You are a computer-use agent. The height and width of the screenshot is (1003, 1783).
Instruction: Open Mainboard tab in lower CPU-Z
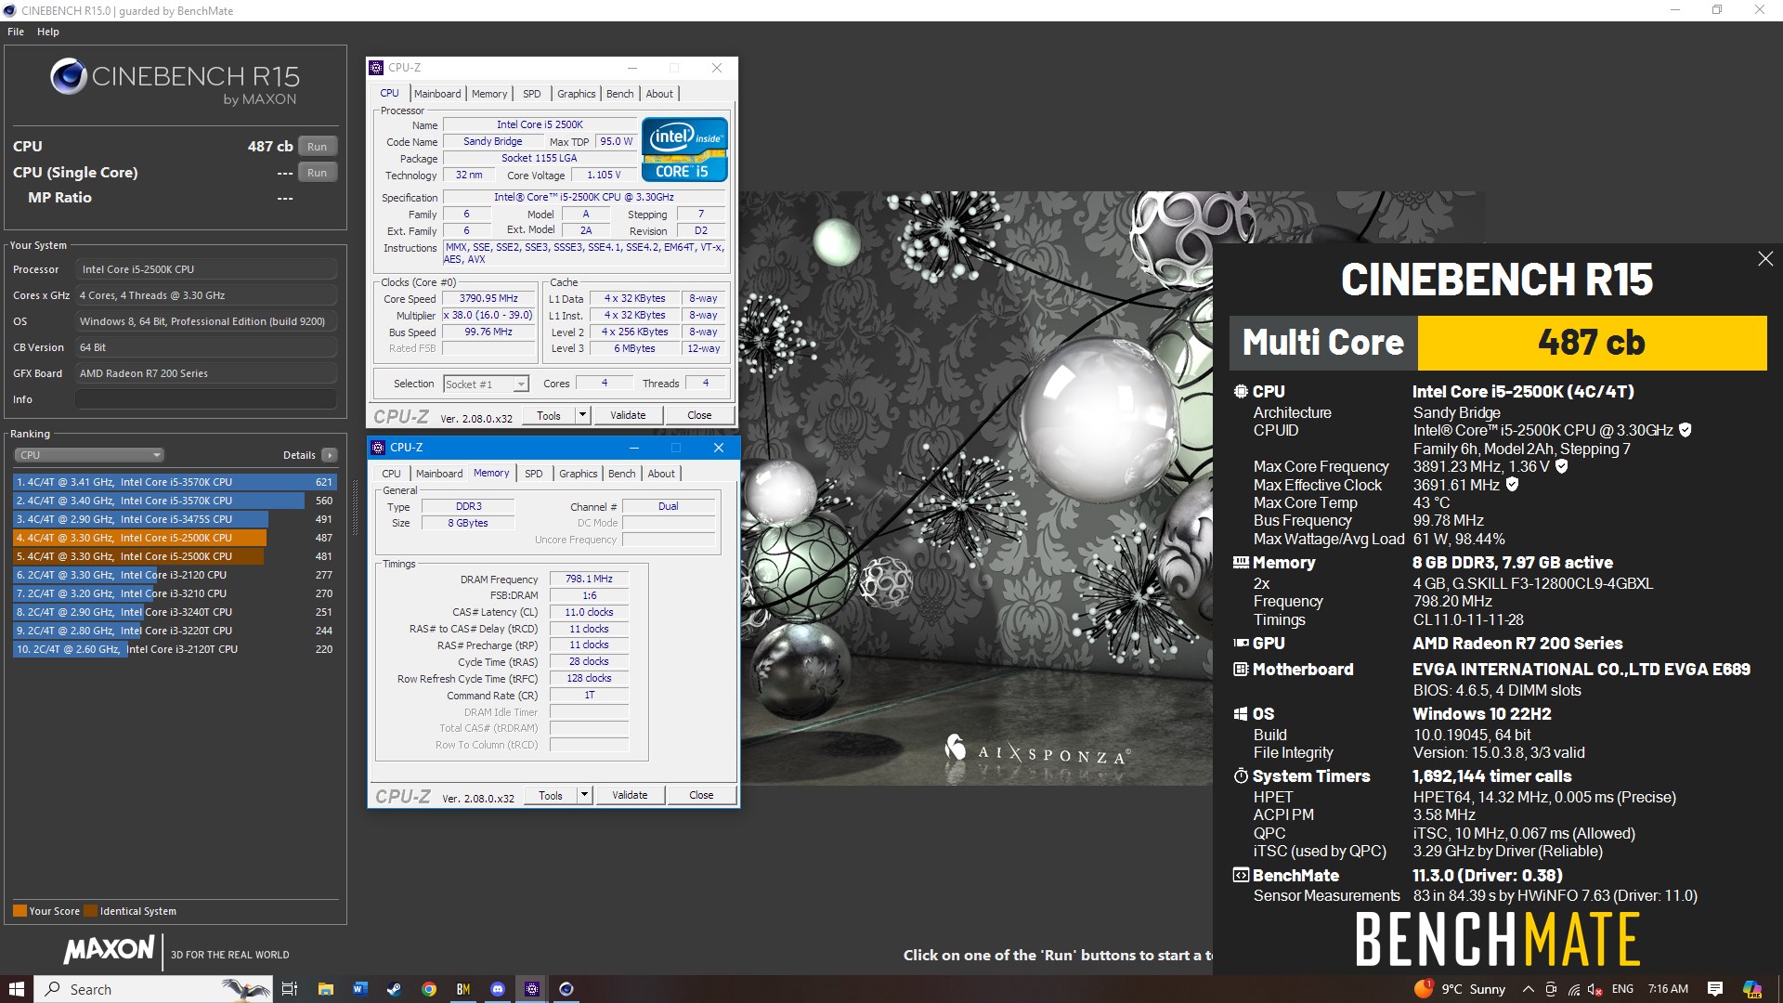click(439, 474)
